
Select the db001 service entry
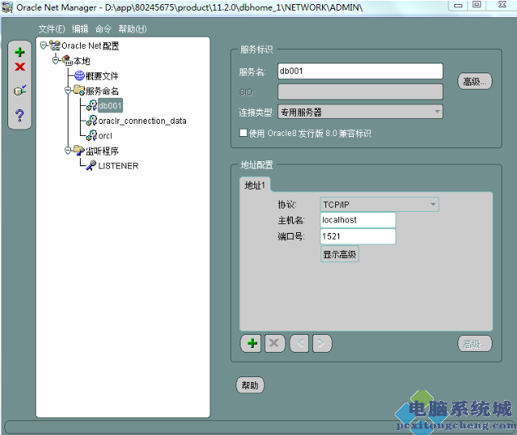point(110,106)
